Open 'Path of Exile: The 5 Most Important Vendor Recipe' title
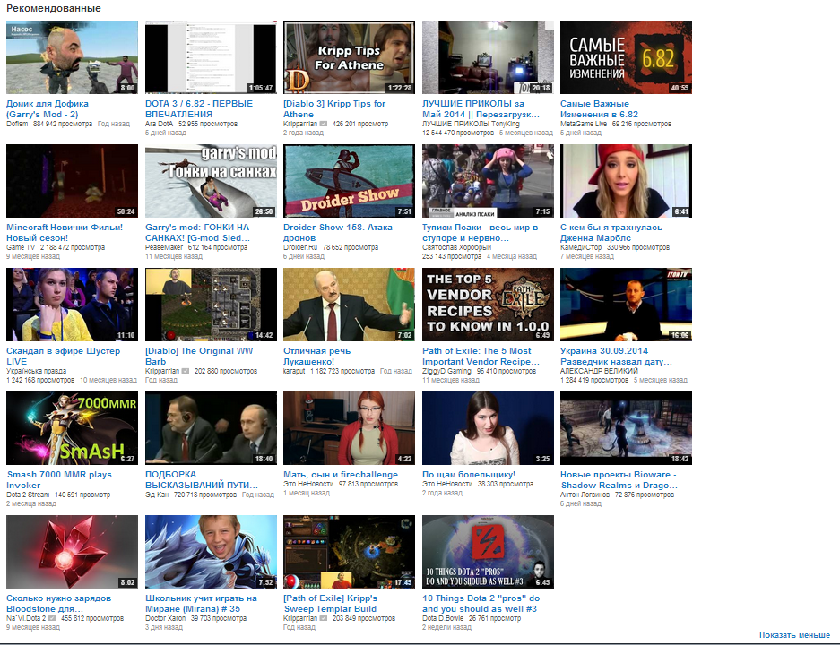 pyautogui.click(x=481, y=356)
